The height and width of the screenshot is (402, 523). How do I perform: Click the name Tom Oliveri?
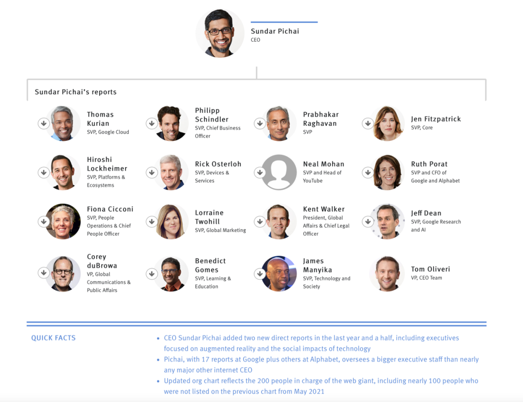[431, 269]
